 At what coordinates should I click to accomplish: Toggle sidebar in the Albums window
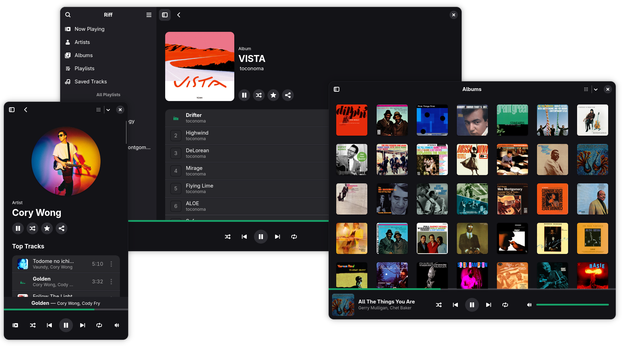coord(337,89)
